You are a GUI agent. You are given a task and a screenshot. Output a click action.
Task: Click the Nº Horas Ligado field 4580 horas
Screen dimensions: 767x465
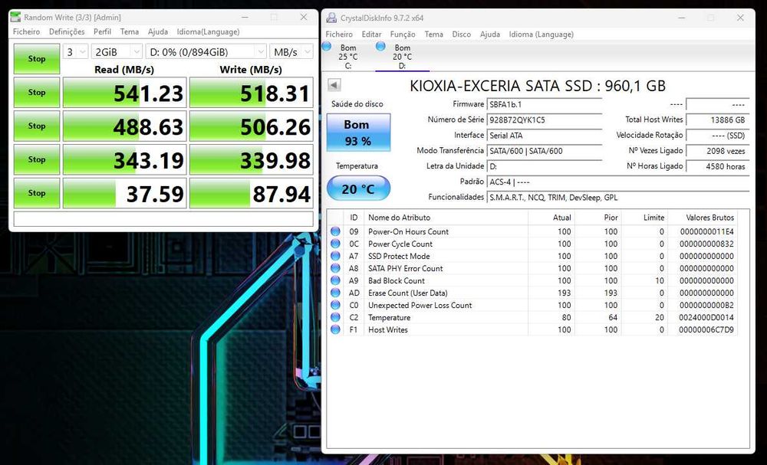pyautogui.click(x=717, y=166)
